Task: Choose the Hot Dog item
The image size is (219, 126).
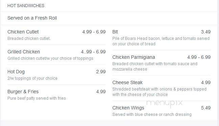Action: pos(16,72)
